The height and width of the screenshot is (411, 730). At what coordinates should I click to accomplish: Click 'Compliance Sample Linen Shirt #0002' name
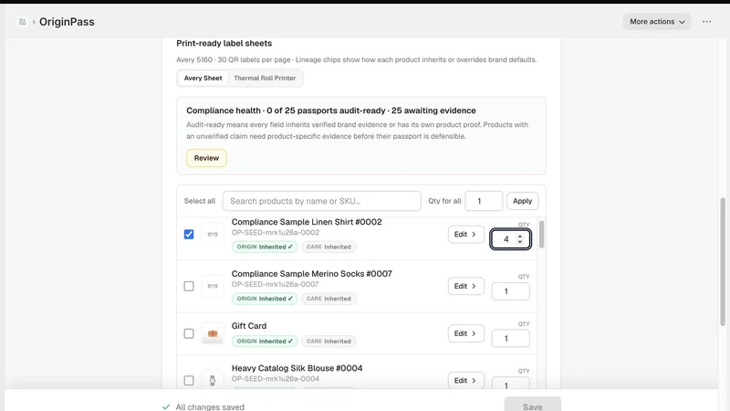click(307, 222)
